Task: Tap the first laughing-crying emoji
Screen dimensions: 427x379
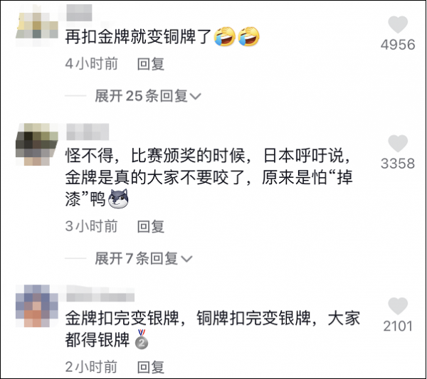Action: click(x=225, y=36)
